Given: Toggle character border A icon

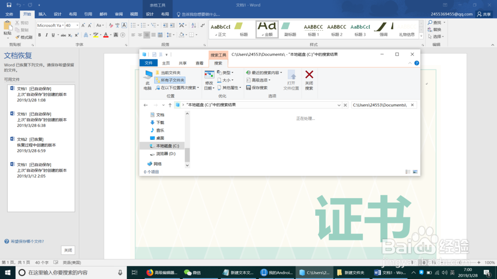Looking at the screenshot, I should (x=124, y=25).
